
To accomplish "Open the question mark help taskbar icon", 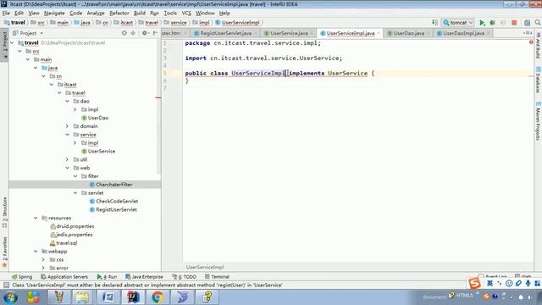I will 207,297.
